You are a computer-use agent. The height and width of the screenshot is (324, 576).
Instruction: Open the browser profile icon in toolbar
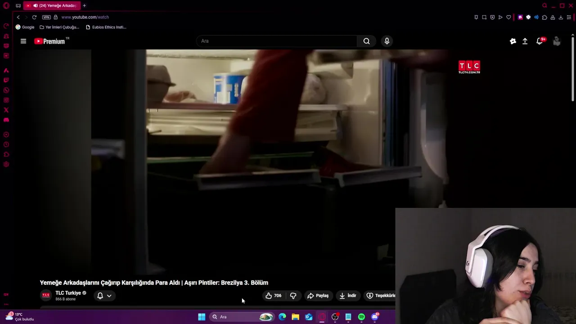553,17
